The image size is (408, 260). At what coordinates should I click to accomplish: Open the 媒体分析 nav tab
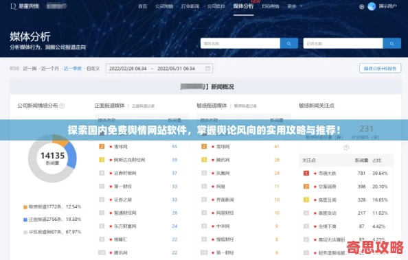click(x=243, y=6)
